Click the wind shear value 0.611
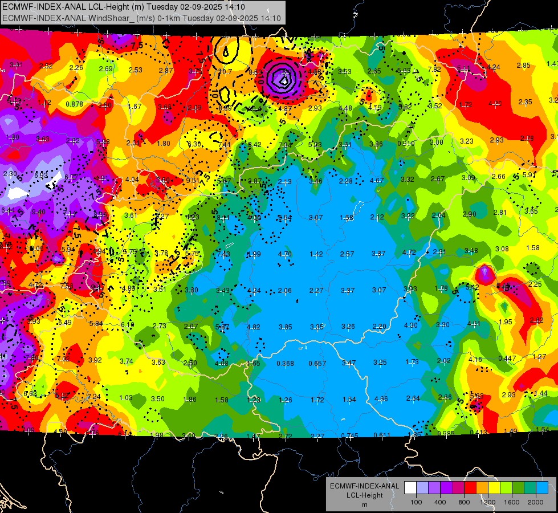This screenshot has height=513, width=558. [382, 435]
